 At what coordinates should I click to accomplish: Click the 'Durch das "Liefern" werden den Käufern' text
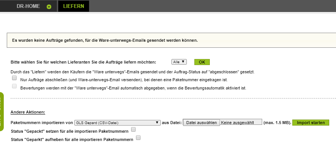click(133, 72)
